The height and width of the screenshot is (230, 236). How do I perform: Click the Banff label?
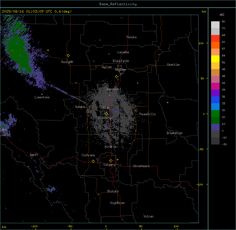(34, 155)
